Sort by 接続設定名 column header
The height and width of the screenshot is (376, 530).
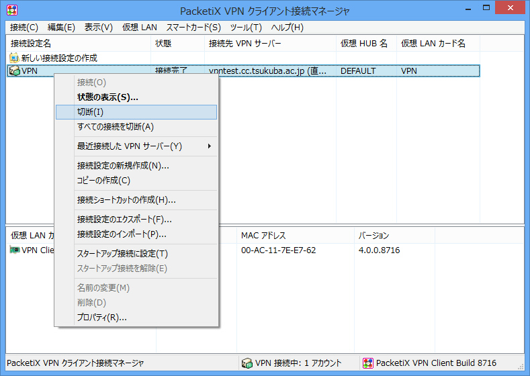coord(79,43)
